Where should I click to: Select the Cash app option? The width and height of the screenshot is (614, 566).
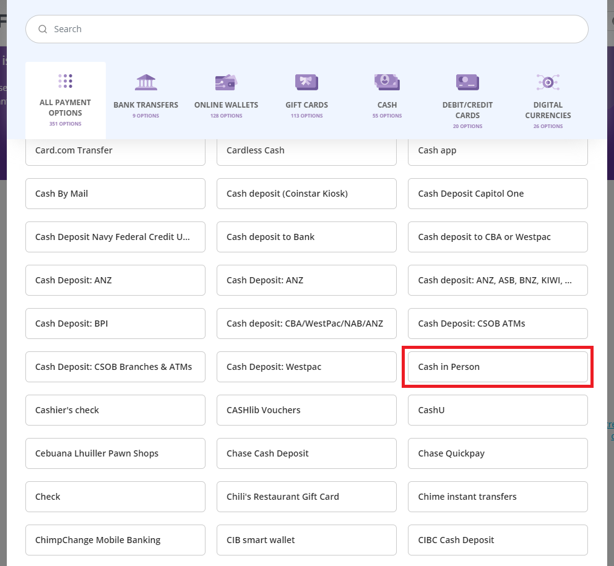(x=498, y=151)
